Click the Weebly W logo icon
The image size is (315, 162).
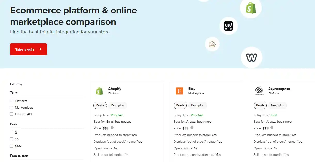pos(251,57)
